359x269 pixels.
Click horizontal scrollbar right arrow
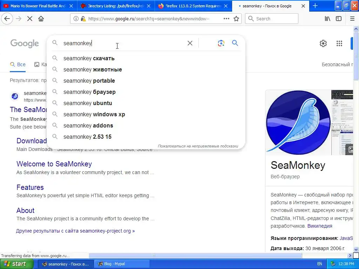(350, 255)
